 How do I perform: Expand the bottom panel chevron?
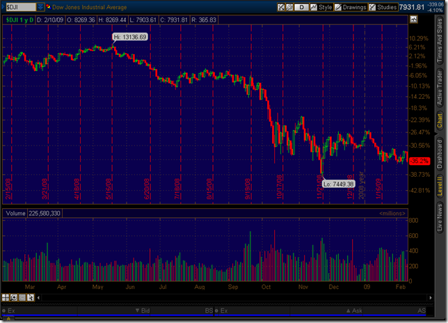click(8, 319)
